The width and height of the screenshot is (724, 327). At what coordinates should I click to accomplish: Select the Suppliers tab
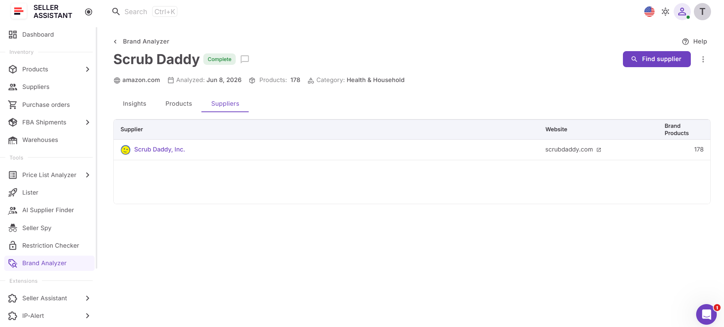pyautogui.click(x=225, y=104)
